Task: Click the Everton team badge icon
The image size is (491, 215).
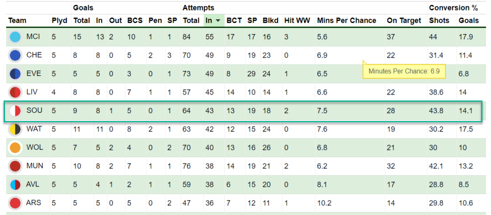Action: click(x=15, y=73)
